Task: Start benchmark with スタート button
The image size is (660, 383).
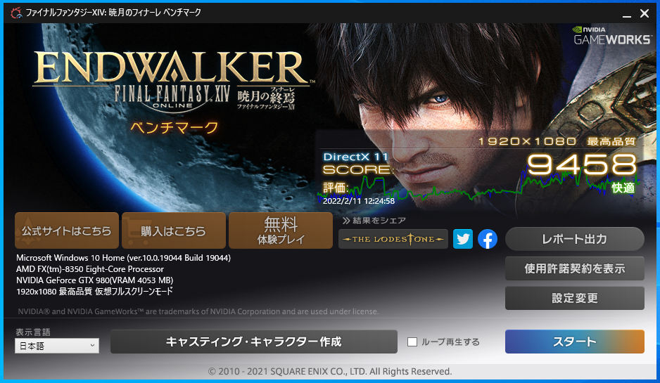Action: point(575,342)
